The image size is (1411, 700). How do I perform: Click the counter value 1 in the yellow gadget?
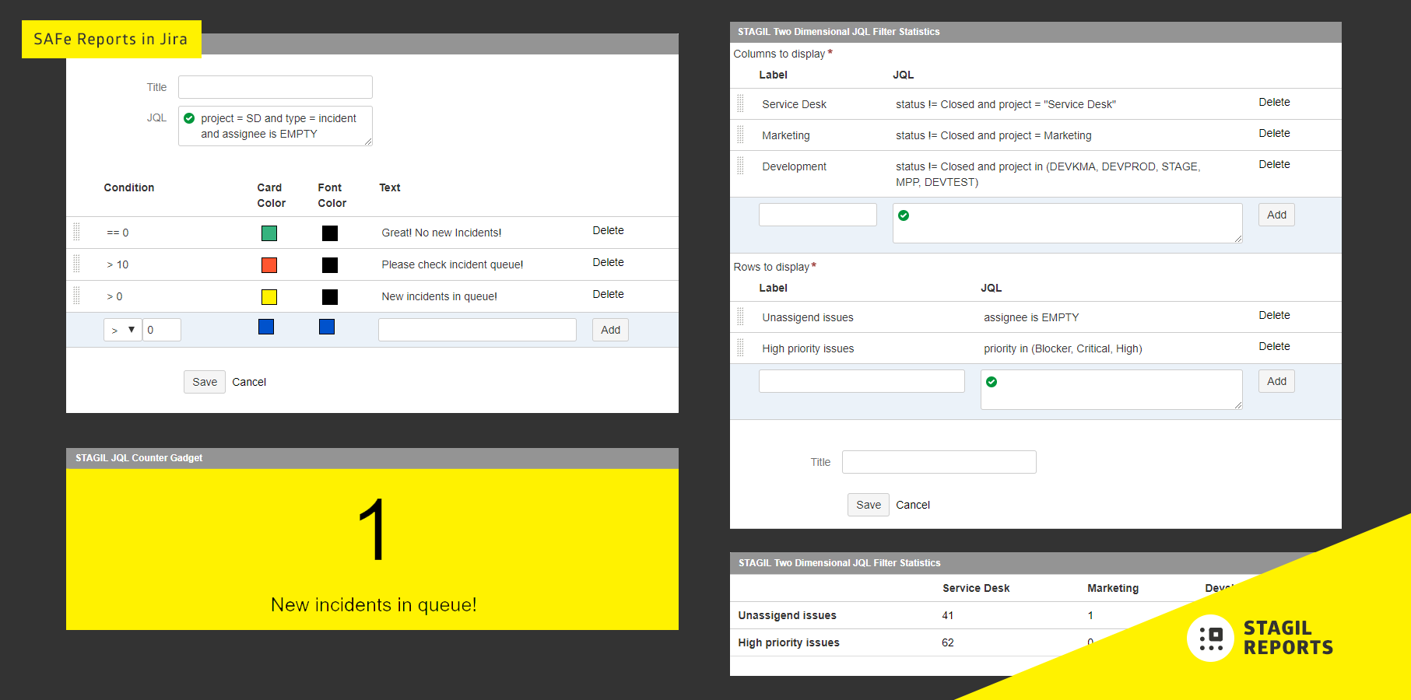point(373,530)
